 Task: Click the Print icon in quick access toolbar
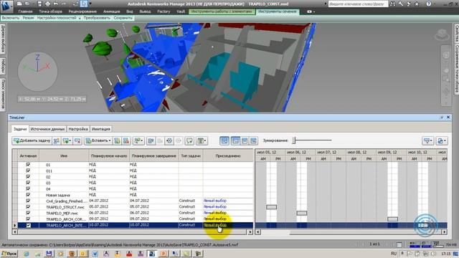pyautogui.click(x=48, y=4)
